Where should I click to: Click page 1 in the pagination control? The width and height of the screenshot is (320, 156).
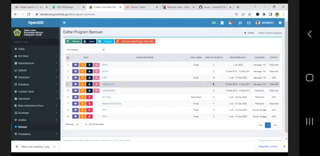pyautogui.click(x=268, y=125)
